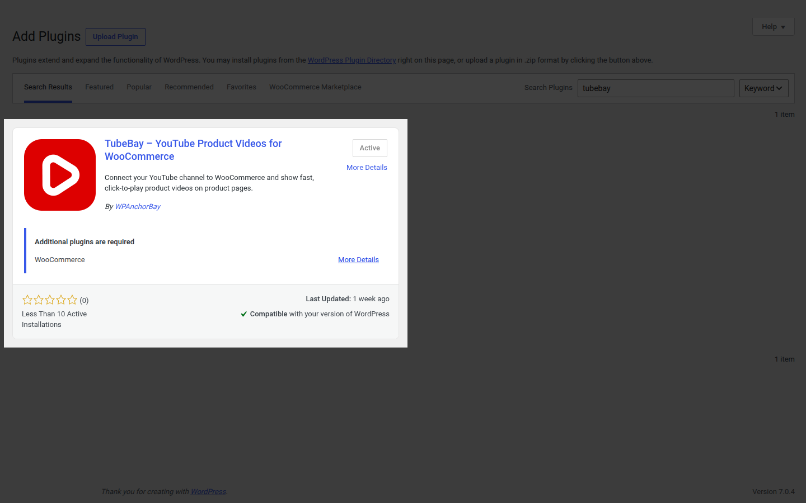Click the 'Last Updated: 1 week ago' text

(x=348, y=299)
